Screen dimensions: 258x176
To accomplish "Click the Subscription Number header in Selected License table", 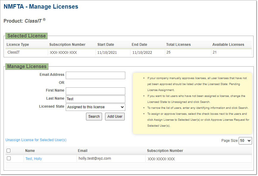I will (67, 45).
